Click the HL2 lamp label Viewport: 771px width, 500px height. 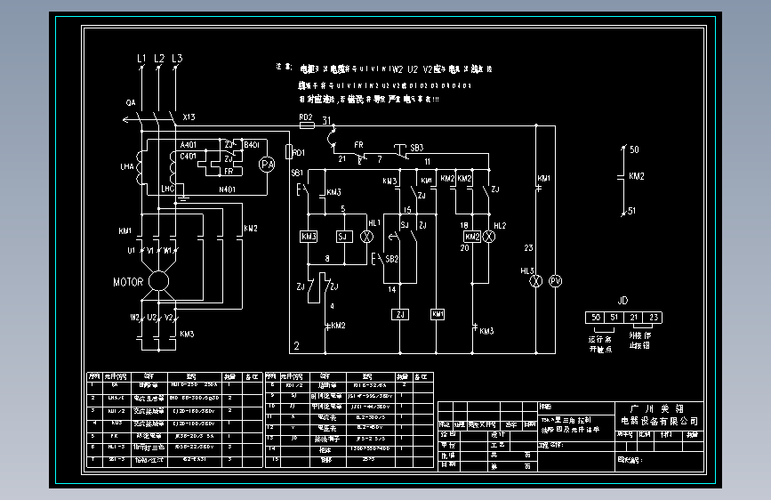point(500,226)
